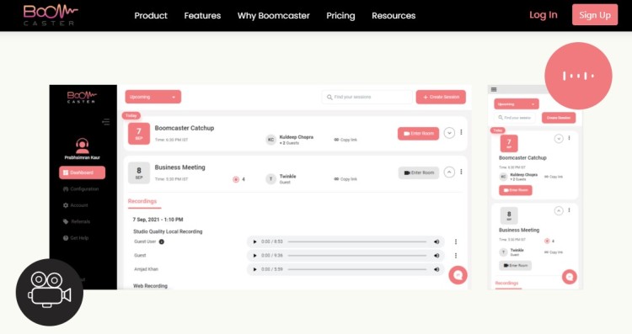Mute the Guest User recording audio
The height and width of the screenshot is (334, 632).
point(437,241)
